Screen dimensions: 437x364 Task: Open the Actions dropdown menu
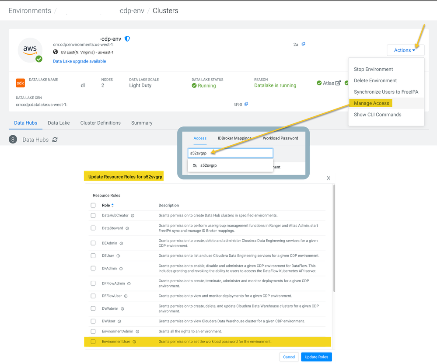click(405, 50)
